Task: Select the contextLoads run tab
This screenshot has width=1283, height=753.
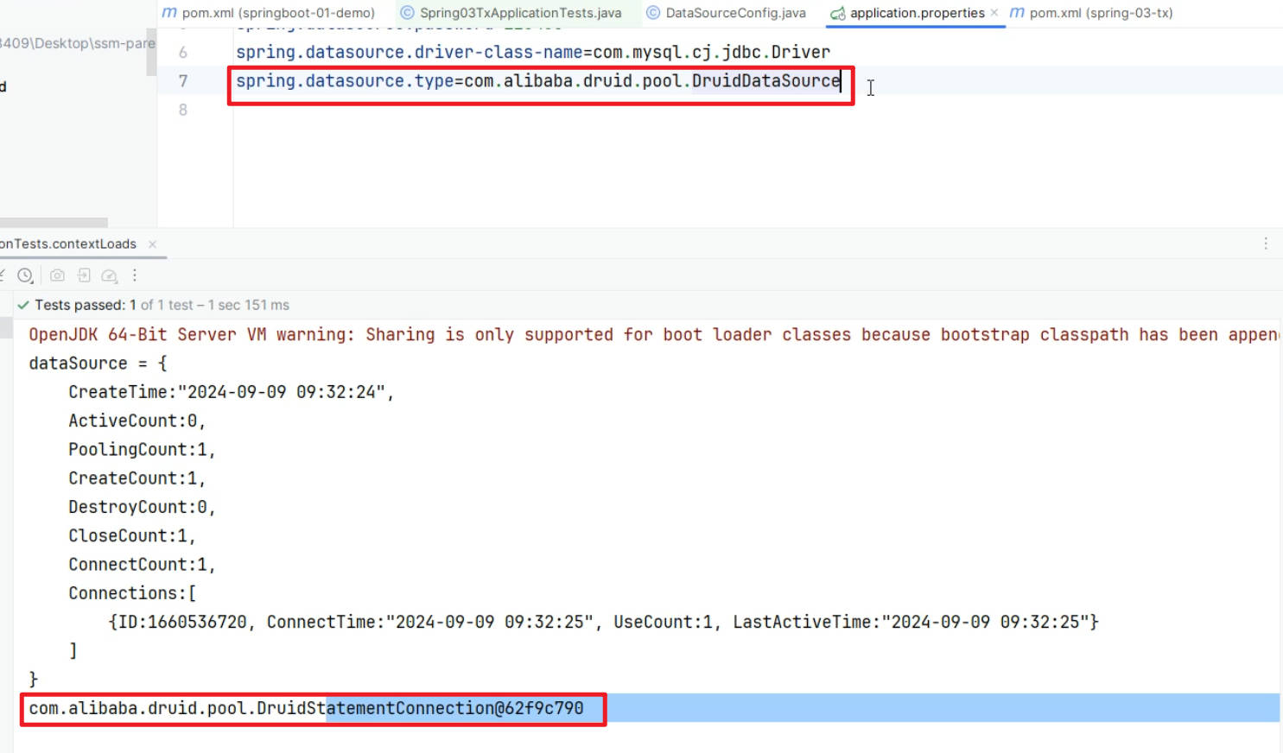Action: pyautogui.click(x=69, y=244)
